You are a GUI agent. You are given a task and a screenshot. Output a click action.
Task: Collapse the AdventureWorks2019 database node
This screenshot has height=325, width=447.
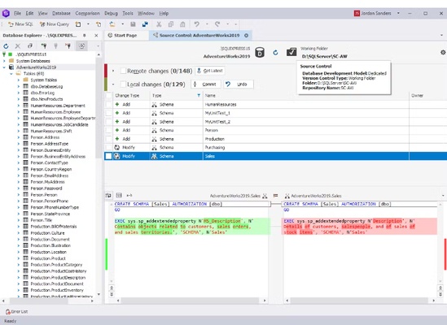[4, 67]
